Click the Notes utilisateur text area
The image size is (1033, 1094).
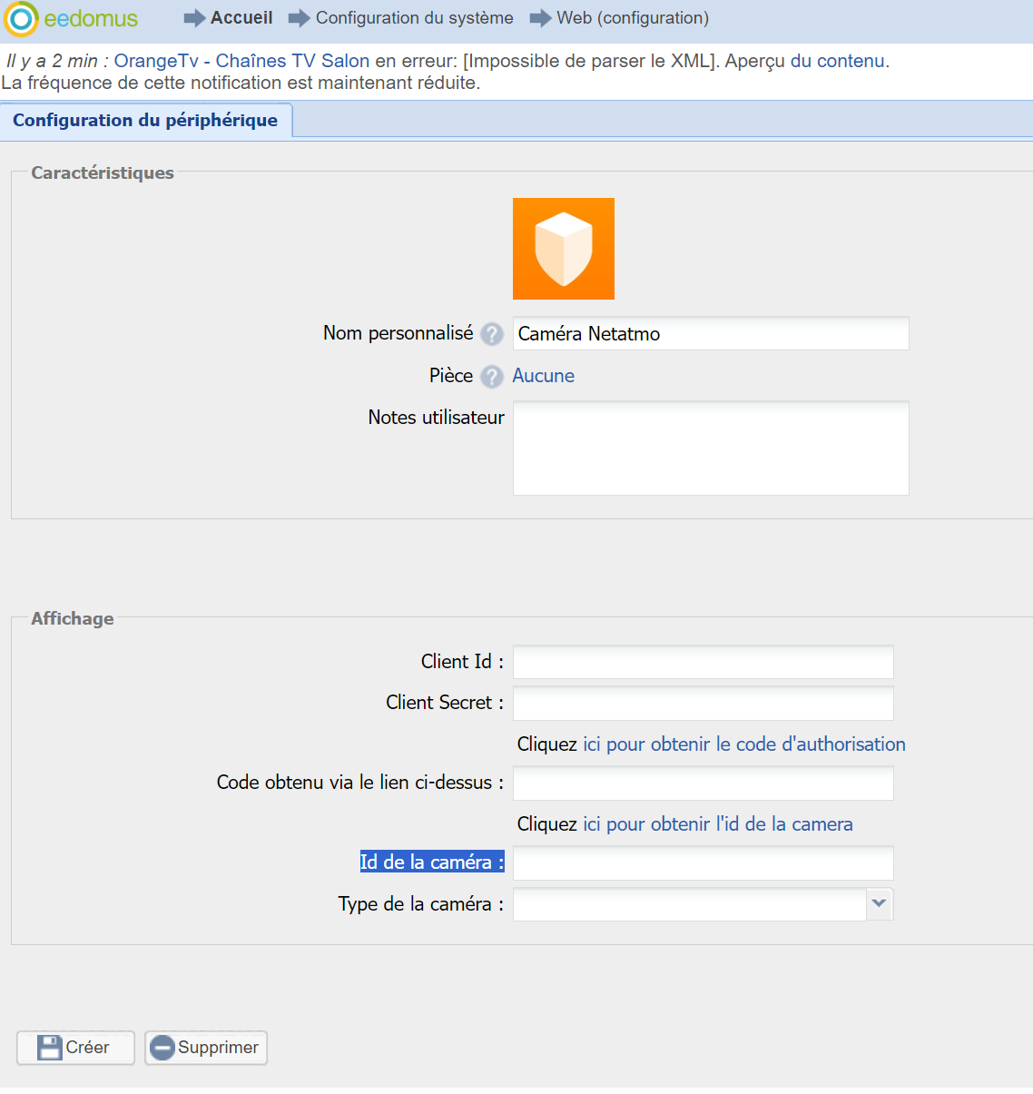pos(710,448)
